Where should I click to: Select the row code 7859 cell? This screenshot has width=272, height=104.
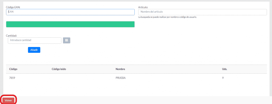pos(12,78)
